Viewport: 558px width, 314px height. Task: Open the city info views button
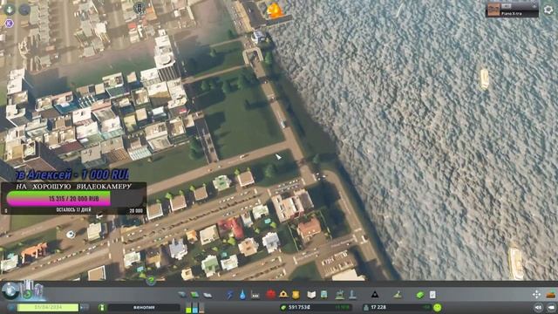(10, 290)
